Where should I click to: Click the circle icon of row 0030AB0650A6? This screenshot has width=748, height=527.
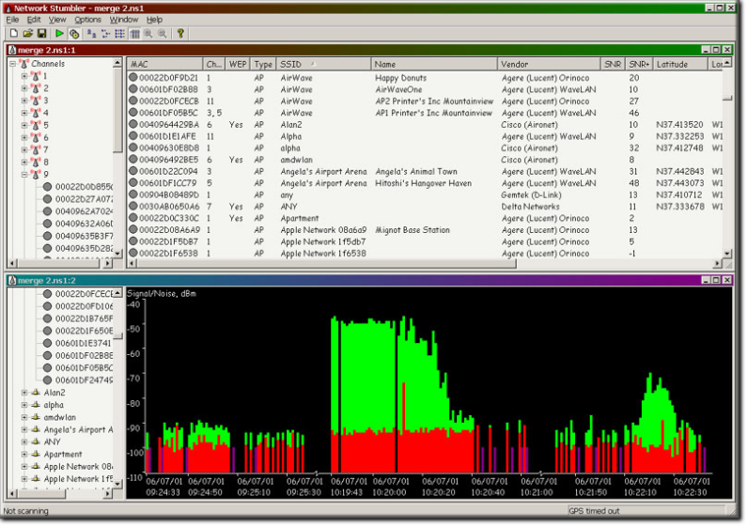click(x=133, y=206)
